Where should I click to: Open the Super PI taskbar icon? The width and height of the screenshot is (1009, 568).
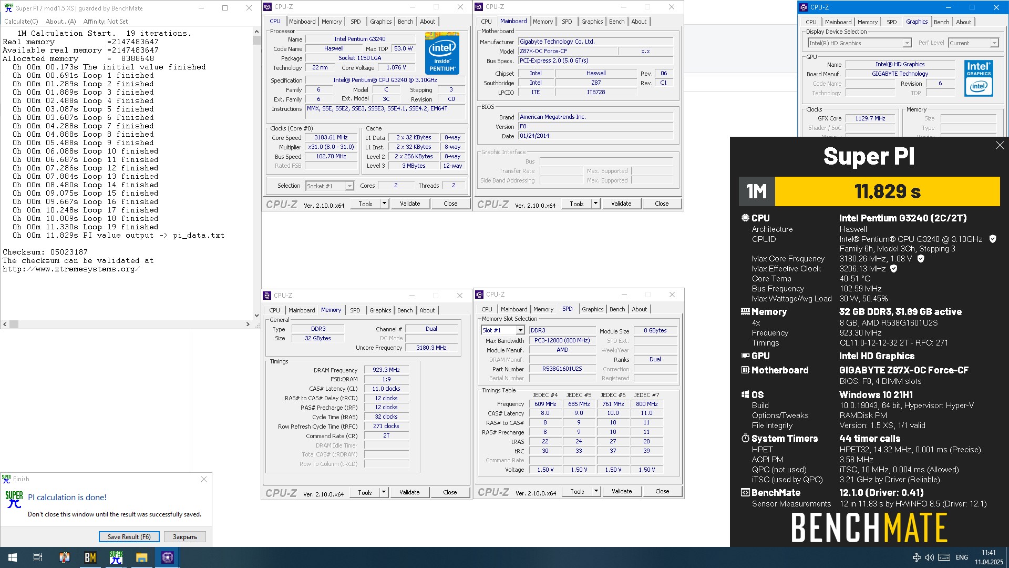[x=116, y=557]
